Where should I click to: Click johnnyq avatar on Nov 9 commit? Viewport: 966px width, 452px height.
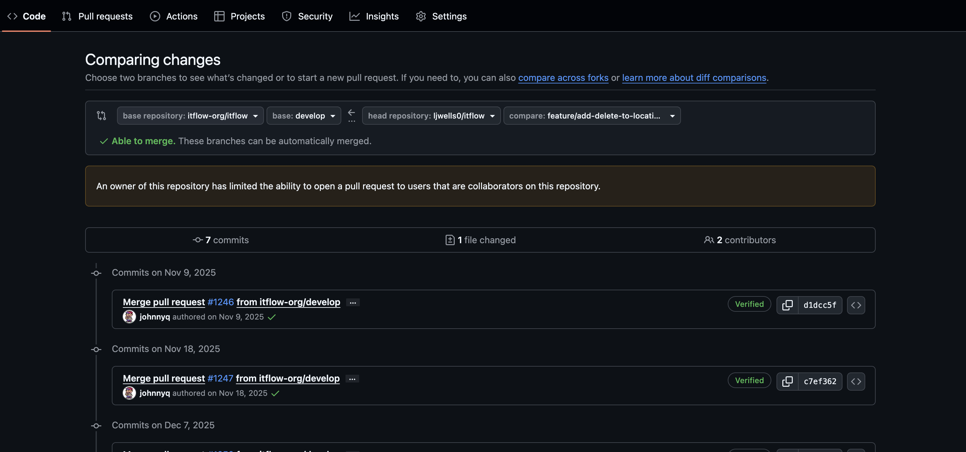pyautogui.click(x=129, y=317)
